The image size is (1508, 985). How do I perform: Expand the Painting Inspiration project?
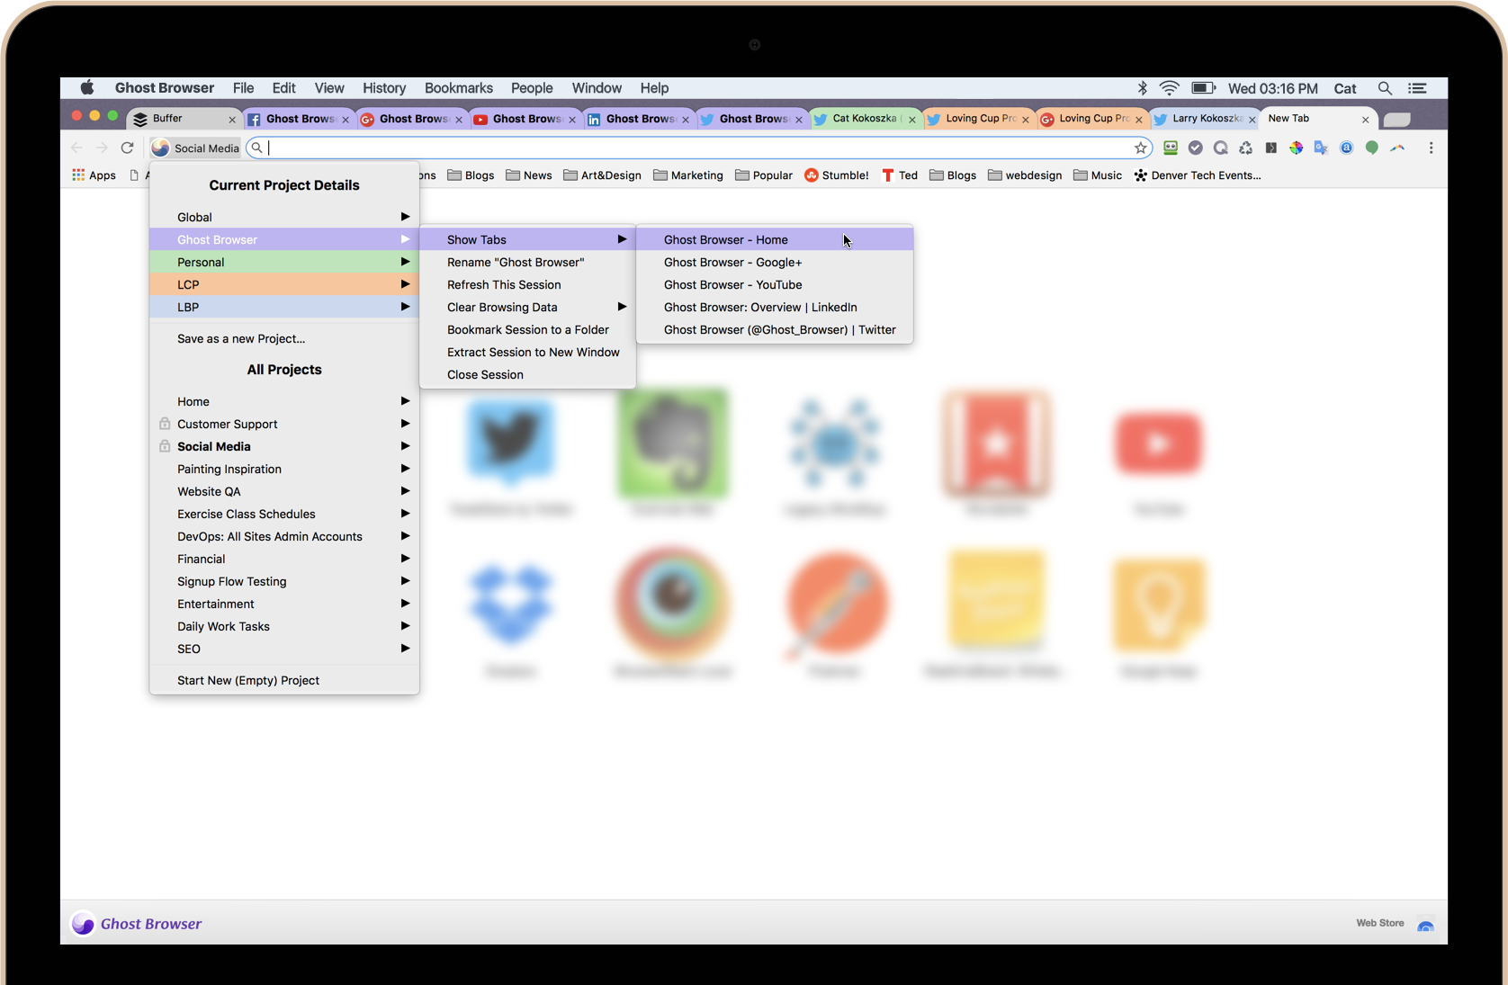tap(405, 469)
